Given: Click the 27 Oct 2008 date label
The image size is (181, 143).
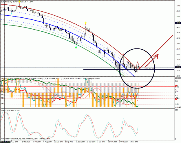Looking at the screenshot, I should tap(123, 142).
